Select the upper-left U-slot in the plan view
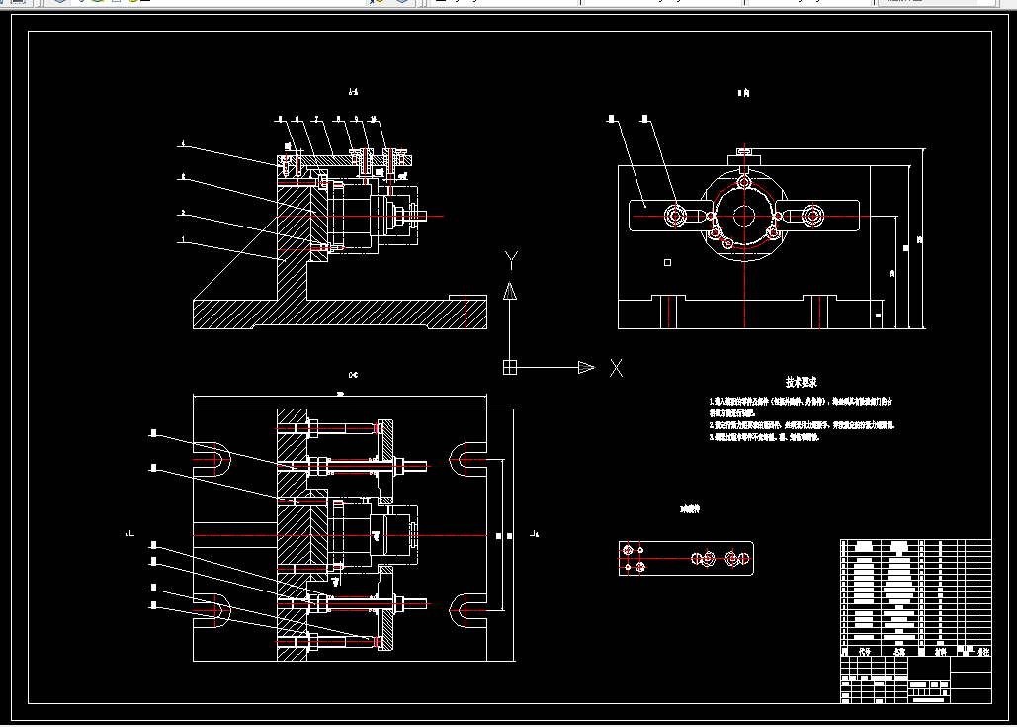 [x=212, y=460]
